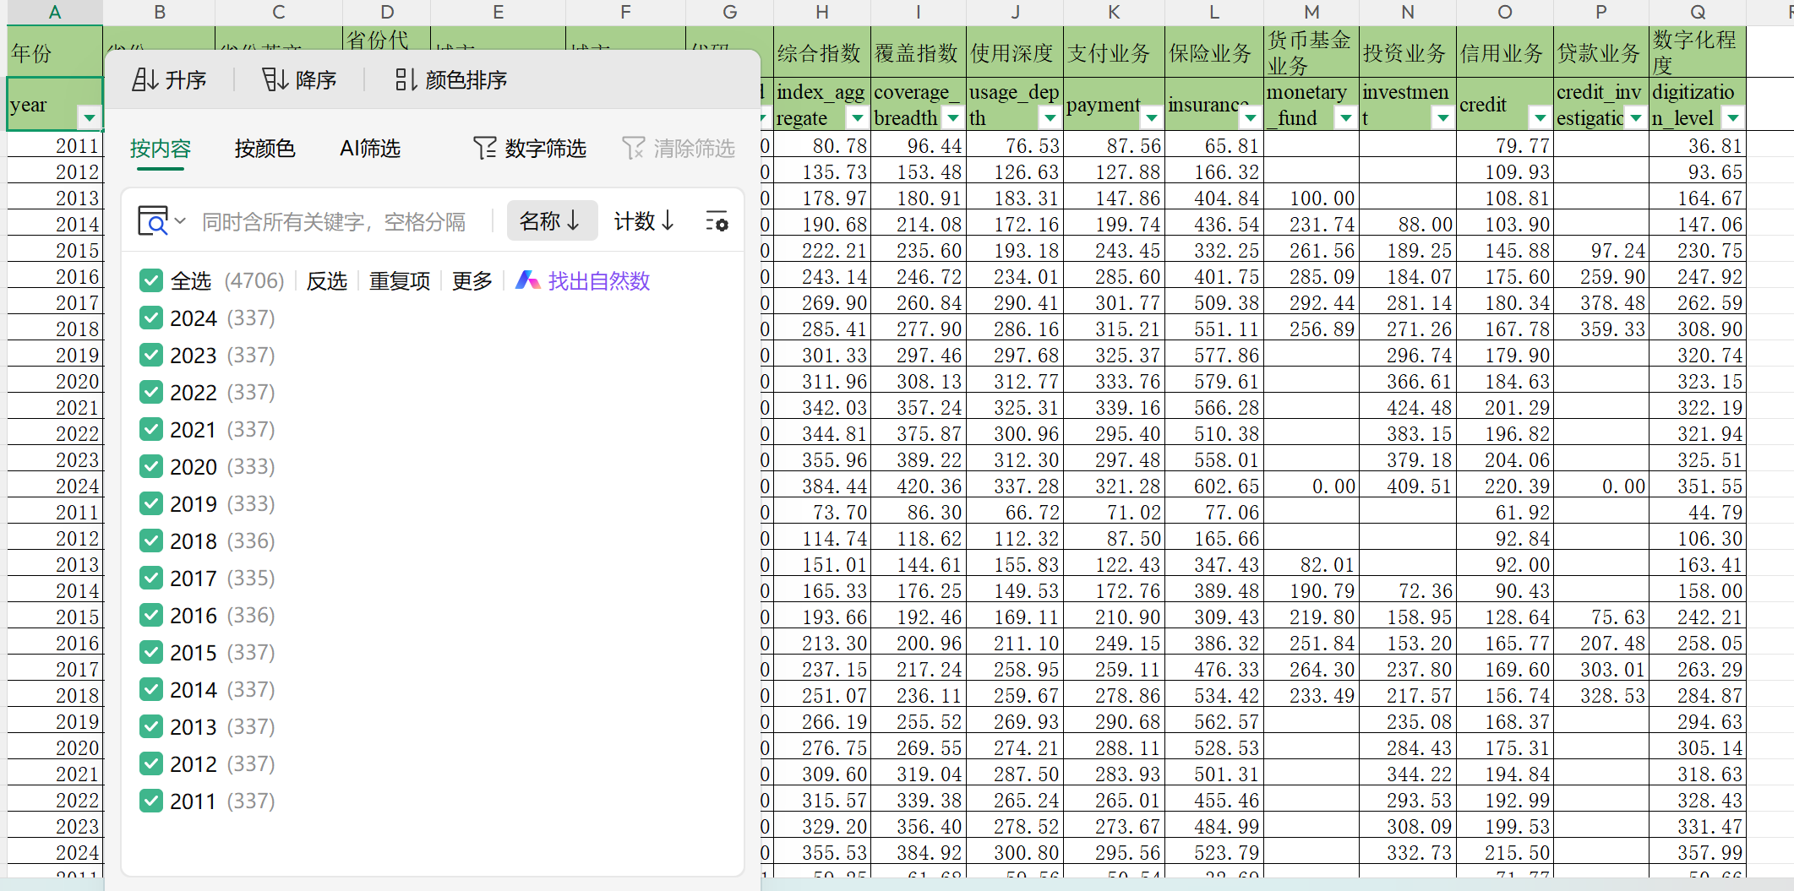Image resolution: width=1794 pixels, height=891 pixels.
Task: Sort descending with the 降序 button
Action: [299, 80]
